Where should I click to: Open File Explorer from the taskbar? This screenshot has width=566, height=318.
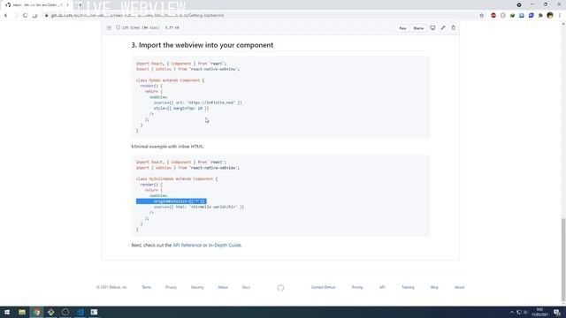22,312
